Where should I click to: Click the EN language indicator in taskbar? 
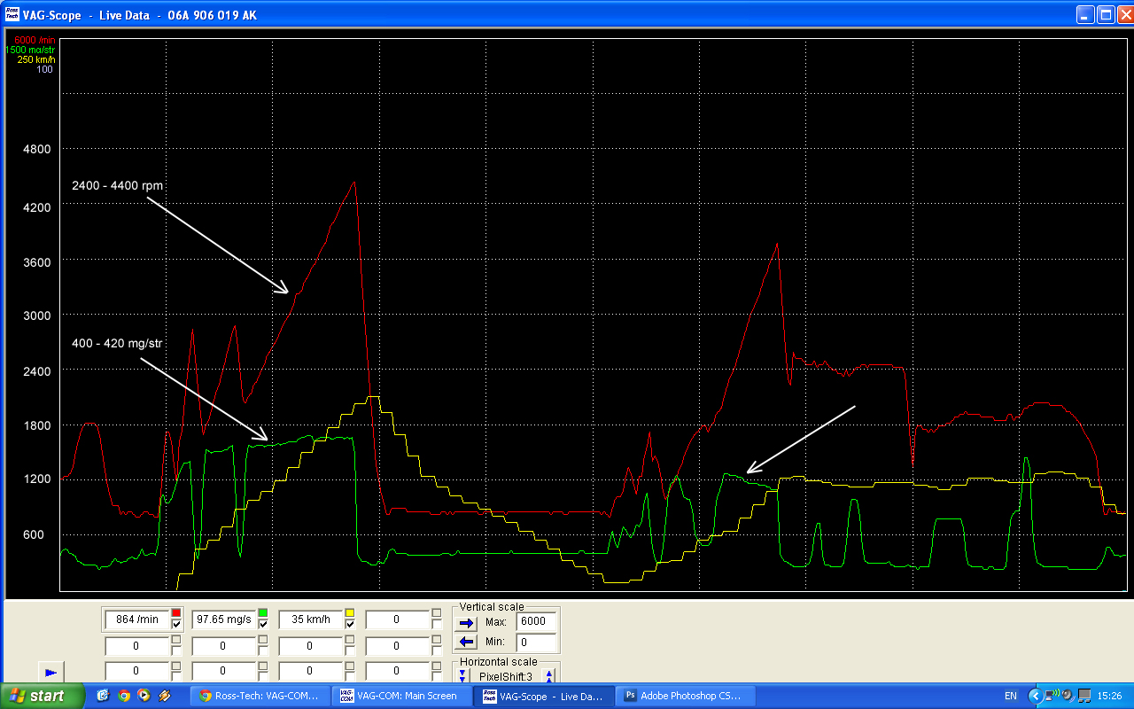[1011, 696]
